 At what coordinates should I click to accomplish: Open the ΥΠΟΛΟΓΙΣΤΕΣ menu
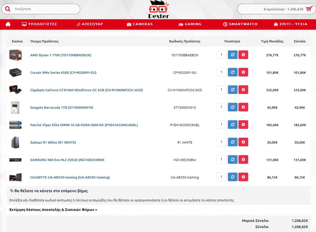pos(39,24)
